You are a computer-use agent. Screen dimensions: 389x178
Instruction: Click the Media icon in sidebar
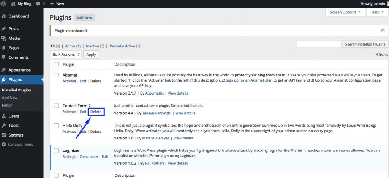point(4,38)
